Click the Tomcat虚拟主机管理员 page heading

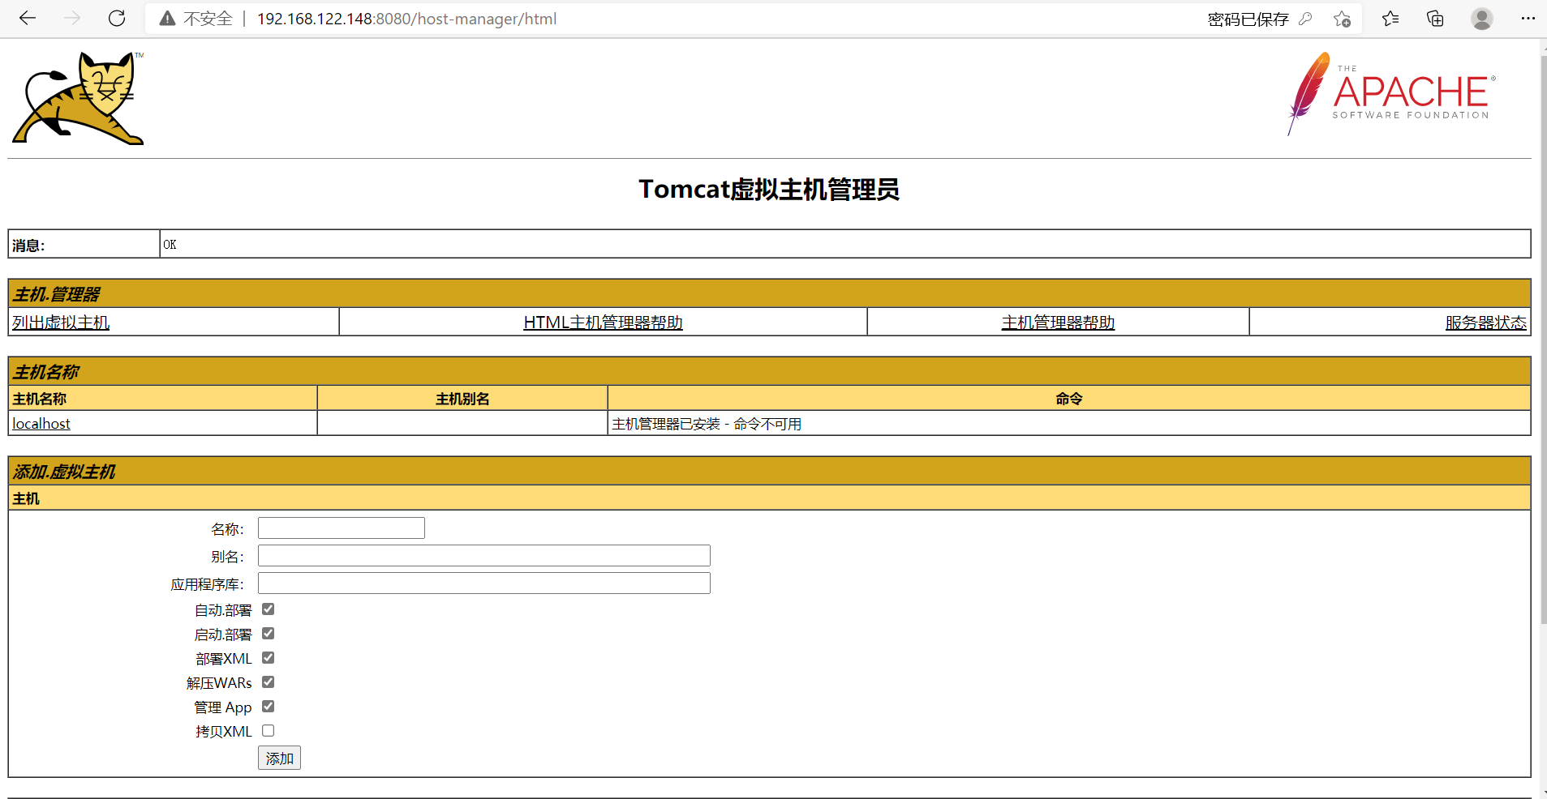(x=769, y=189)
